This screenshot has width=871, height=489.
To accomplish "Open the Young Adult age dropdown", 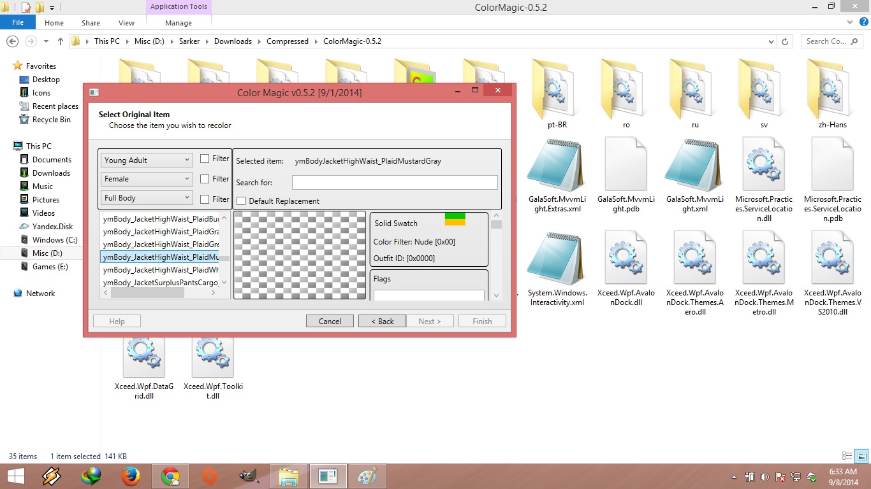I will [x=147, y=160].
